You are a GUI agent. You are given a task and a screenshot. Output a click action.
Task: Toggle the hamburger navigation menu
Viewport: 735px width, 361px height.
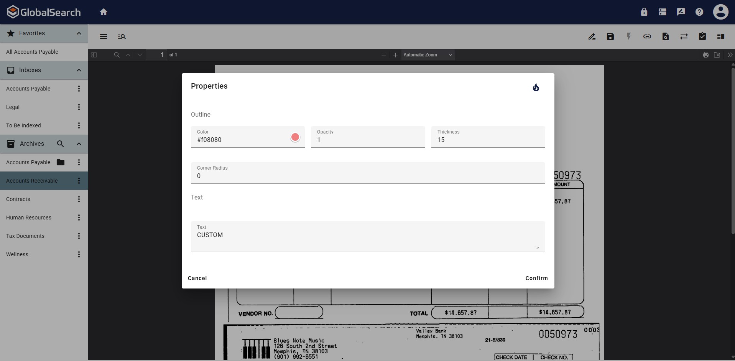[x=104, y=36]
